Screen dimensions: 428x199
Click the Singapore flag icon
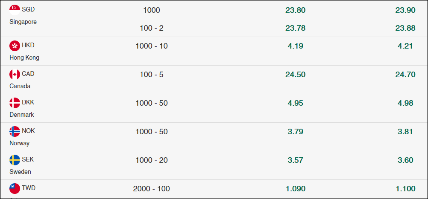pyautogui.click(x=15, y=10)
